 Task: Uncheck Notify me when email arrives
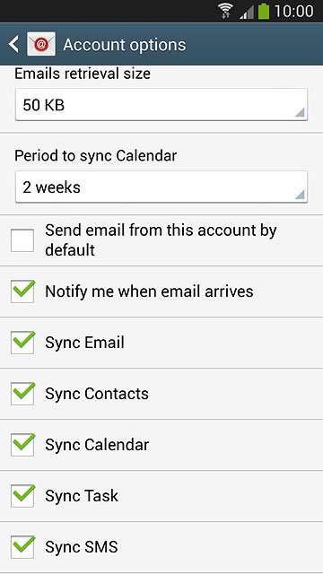pyautogui.click(x=22, y=291)
